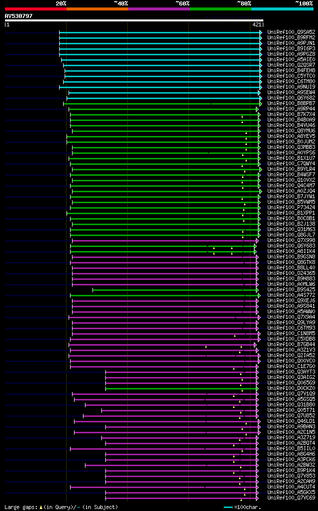Click the AV530797 query title
The height and width of the screenshot is (511, 318).
pos(18,16)
